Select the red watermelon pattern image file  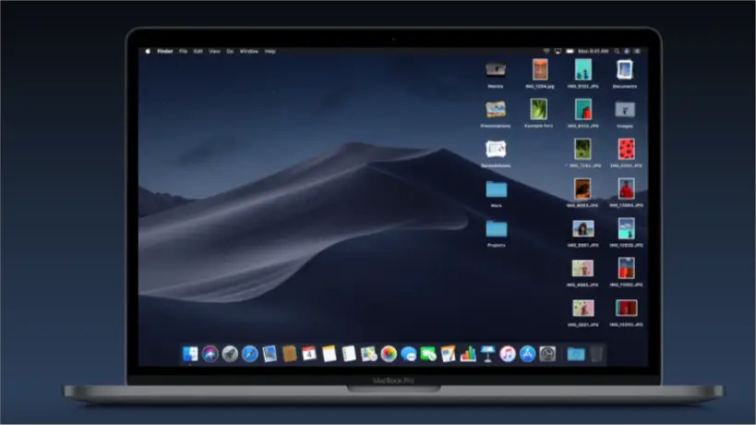click(626, 150)
